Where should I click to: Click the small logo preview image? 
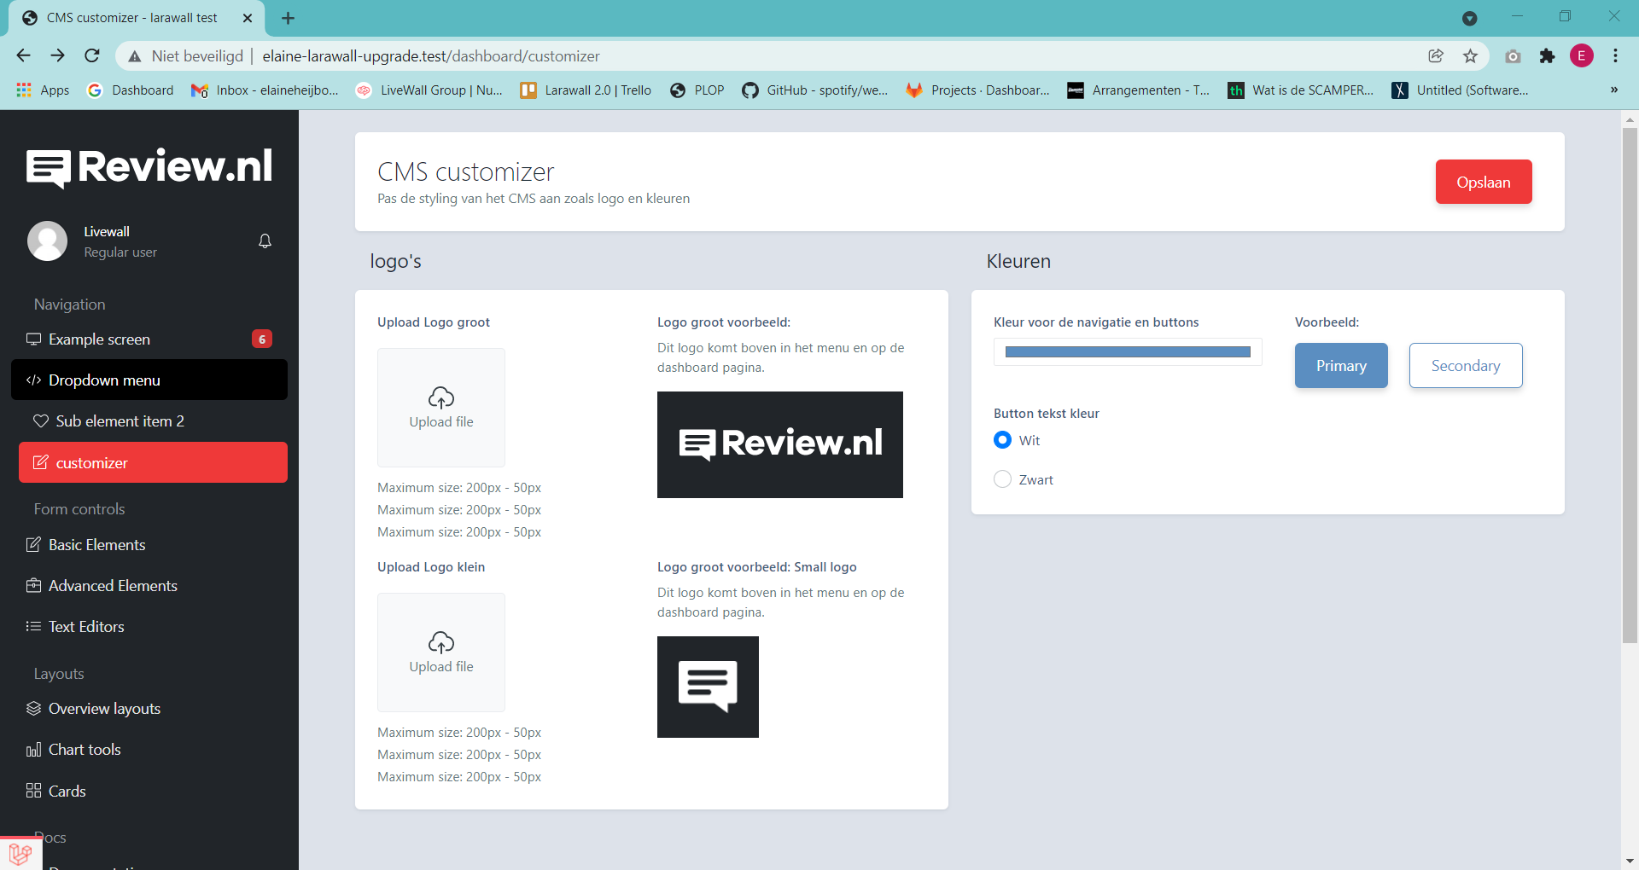click(x=708, y=687)
